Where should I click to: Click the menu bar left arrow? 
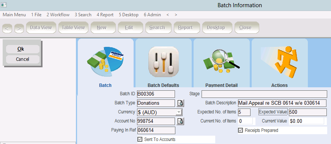coord(168,15)
